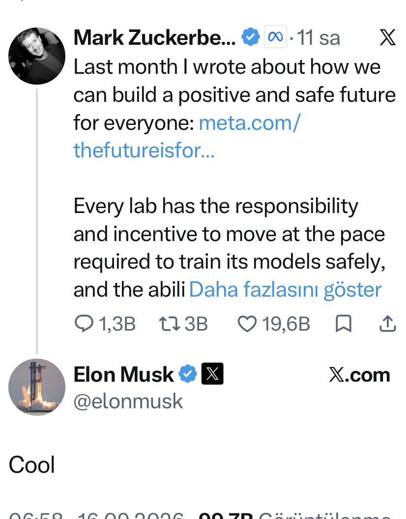Image resolution: width=406 pixels, height=519 pixels.
Task: Click the black X affiliation badge
Action: tap(212, 374)
